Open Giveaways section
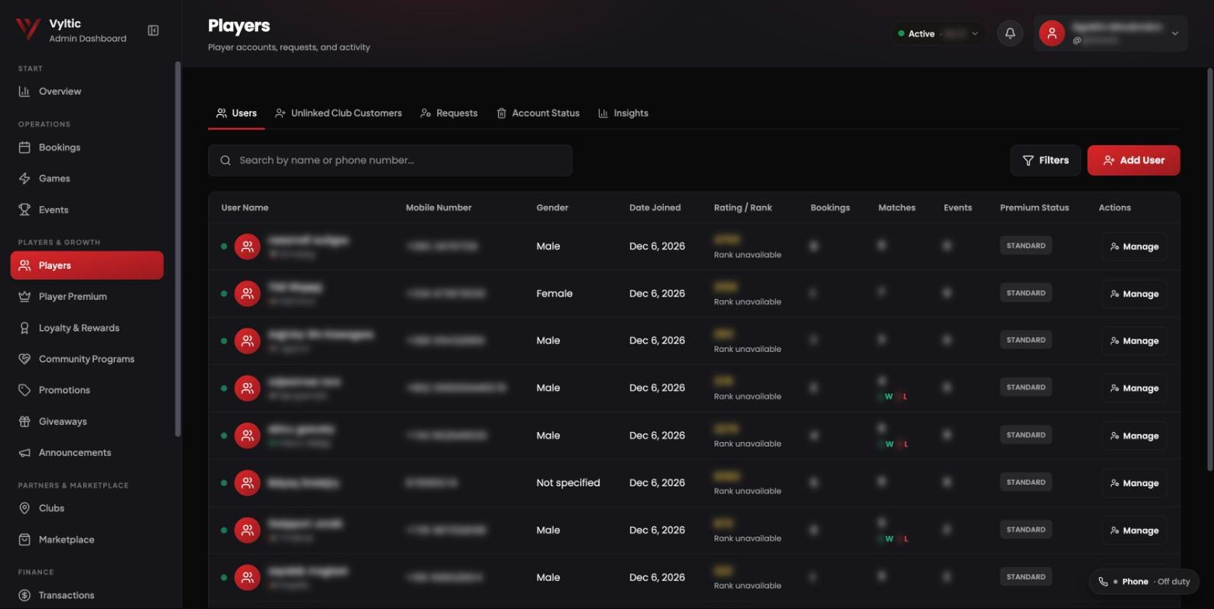Image resolution: width=1214 pixels, height=609 pixels. (x=87, y=421)
